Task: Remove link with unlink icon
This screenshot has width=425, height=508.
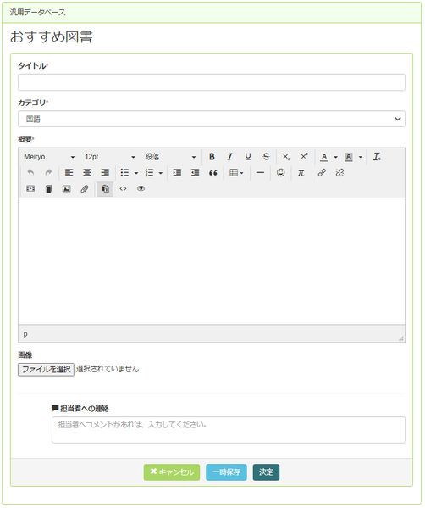Action: (x=339, y=173)
